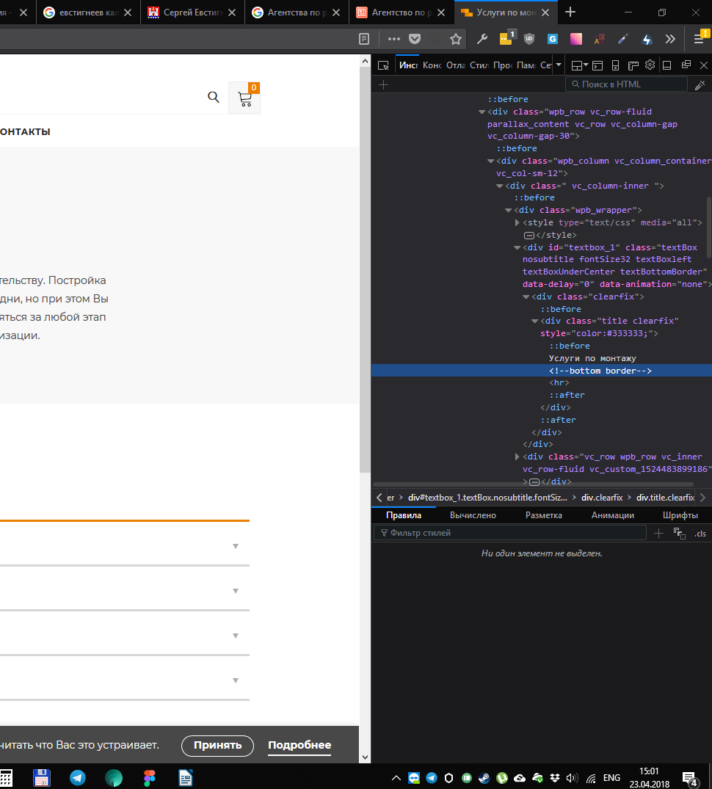Image resolution: width=712 pixels, height=789 pixels.
Task: Open the responsive design mode icon
Action: click(615, 65)
